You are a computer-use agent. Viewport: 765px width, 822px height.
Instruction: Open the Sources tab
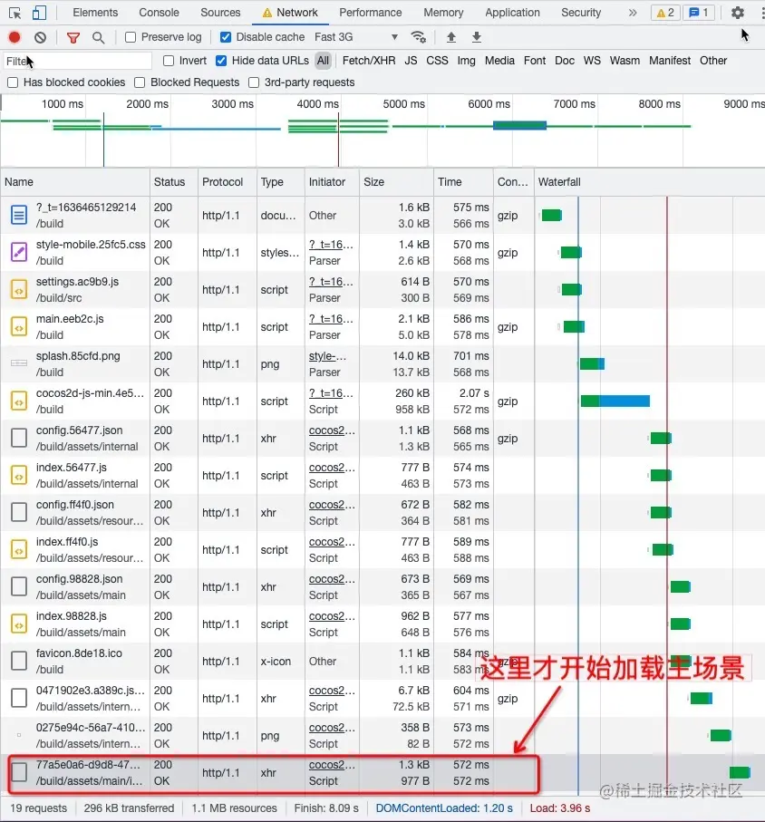[220, 13]
